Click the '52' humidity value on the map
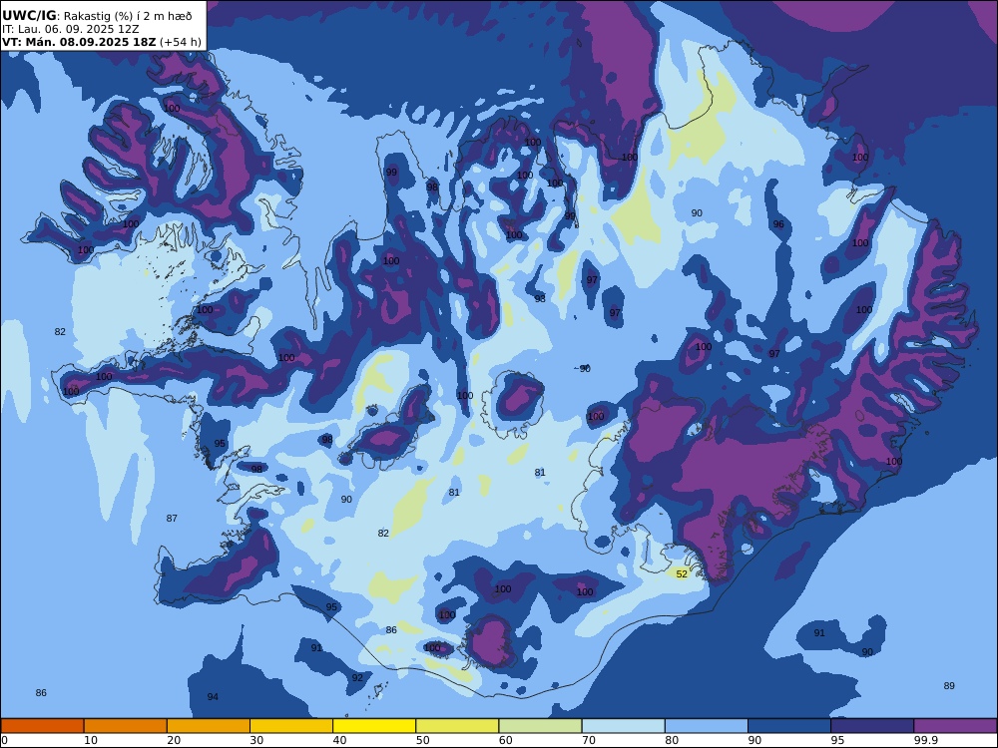This screenshot has height=748, width=998. (682, 573)
